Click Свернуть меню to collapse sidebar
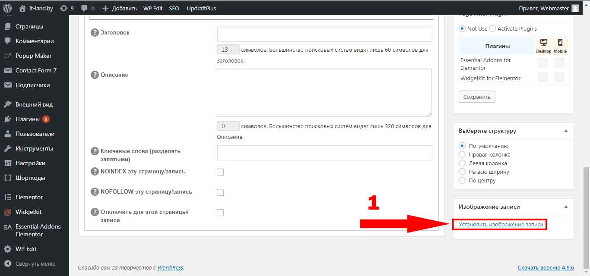Screen dimensions: 590x276 35,264
